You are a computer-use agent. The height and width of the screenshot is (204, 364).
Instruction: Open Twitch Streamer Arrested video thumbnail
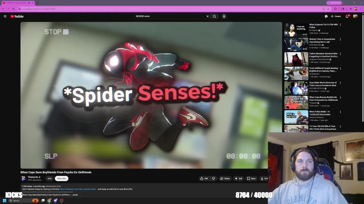[x=296, y=59]
